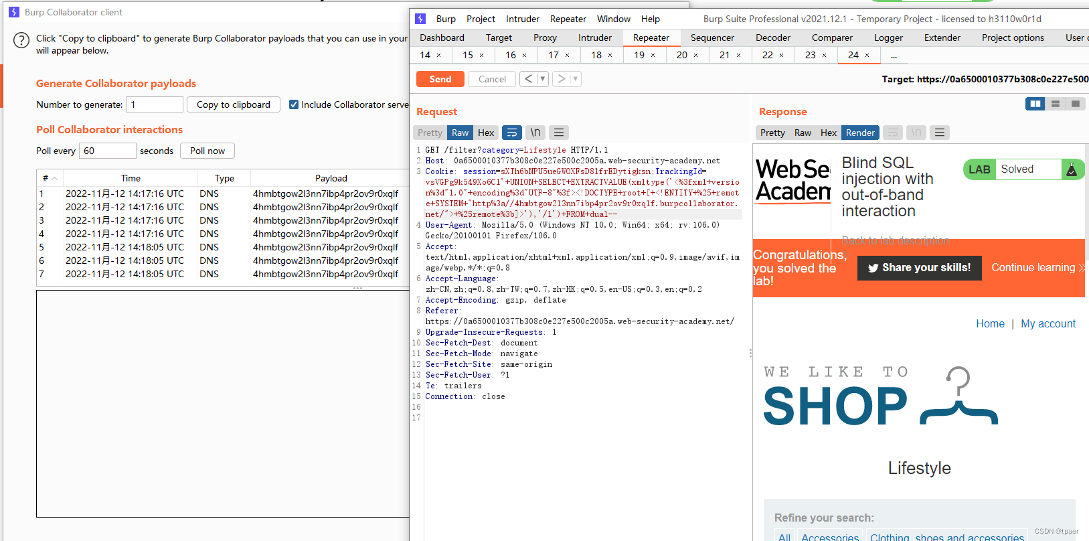Click Copy to clipboard button
The height and width of the screenshot is (541, 1089).
[x=234, y=104]
